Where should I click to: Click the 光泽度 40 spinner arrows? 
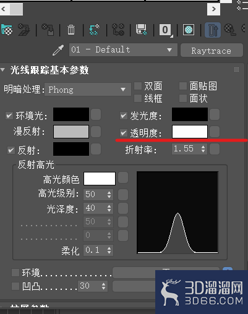109,208
